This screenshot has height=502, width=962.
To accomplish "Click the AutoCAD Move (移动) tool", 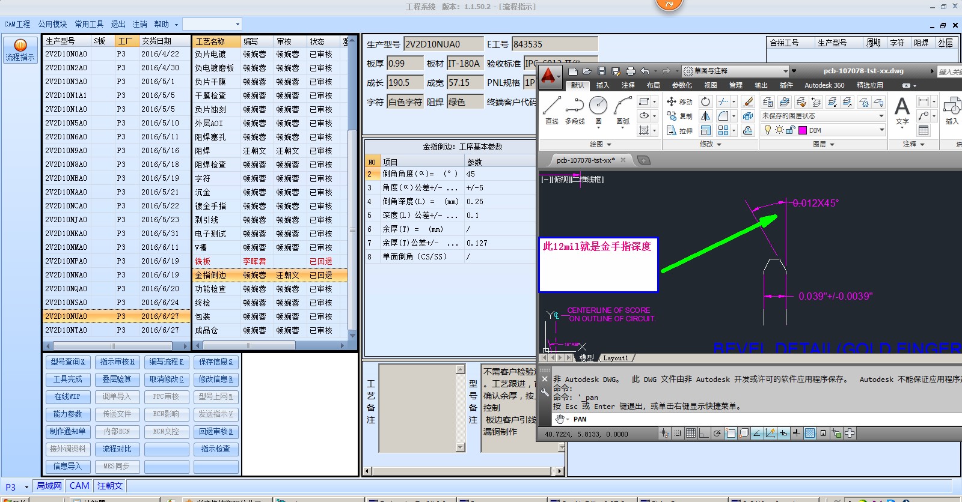I will [680, 101].
